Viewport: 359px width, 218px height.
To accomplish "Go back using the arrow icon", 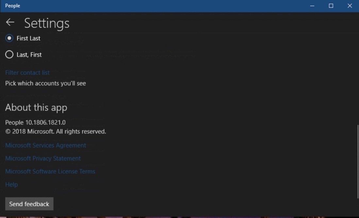I will pyautogui.click(x=10, y=22).
